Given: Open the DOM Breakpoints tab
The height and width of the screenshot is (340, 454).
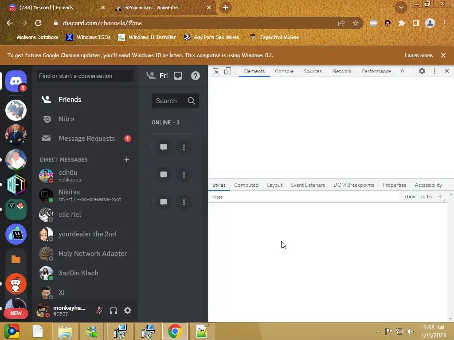Looking at the screenshot, I should tap(354, 185).
